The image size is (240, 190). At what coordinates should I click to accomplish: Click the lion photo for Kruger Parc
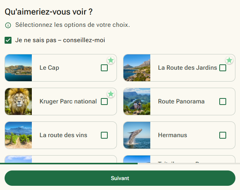pyautogui.click(x=18, y=102)
